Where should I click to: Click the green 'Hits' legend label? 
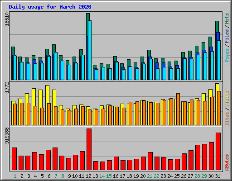click(x=227, y=19)
